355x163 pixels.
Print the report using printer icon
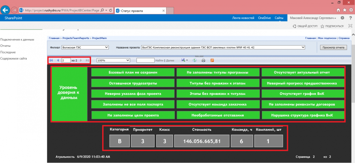[203, 60]
